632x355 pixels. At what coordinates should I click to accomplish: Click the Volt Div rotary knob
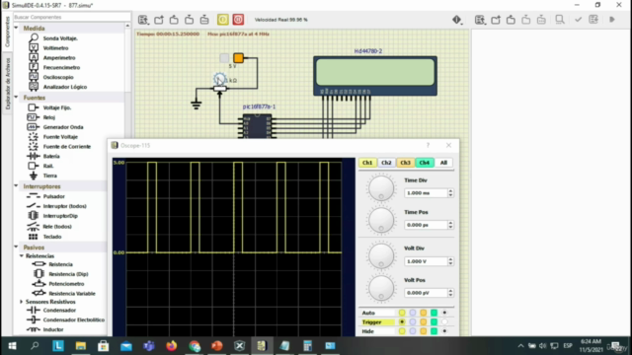point(381,256)
